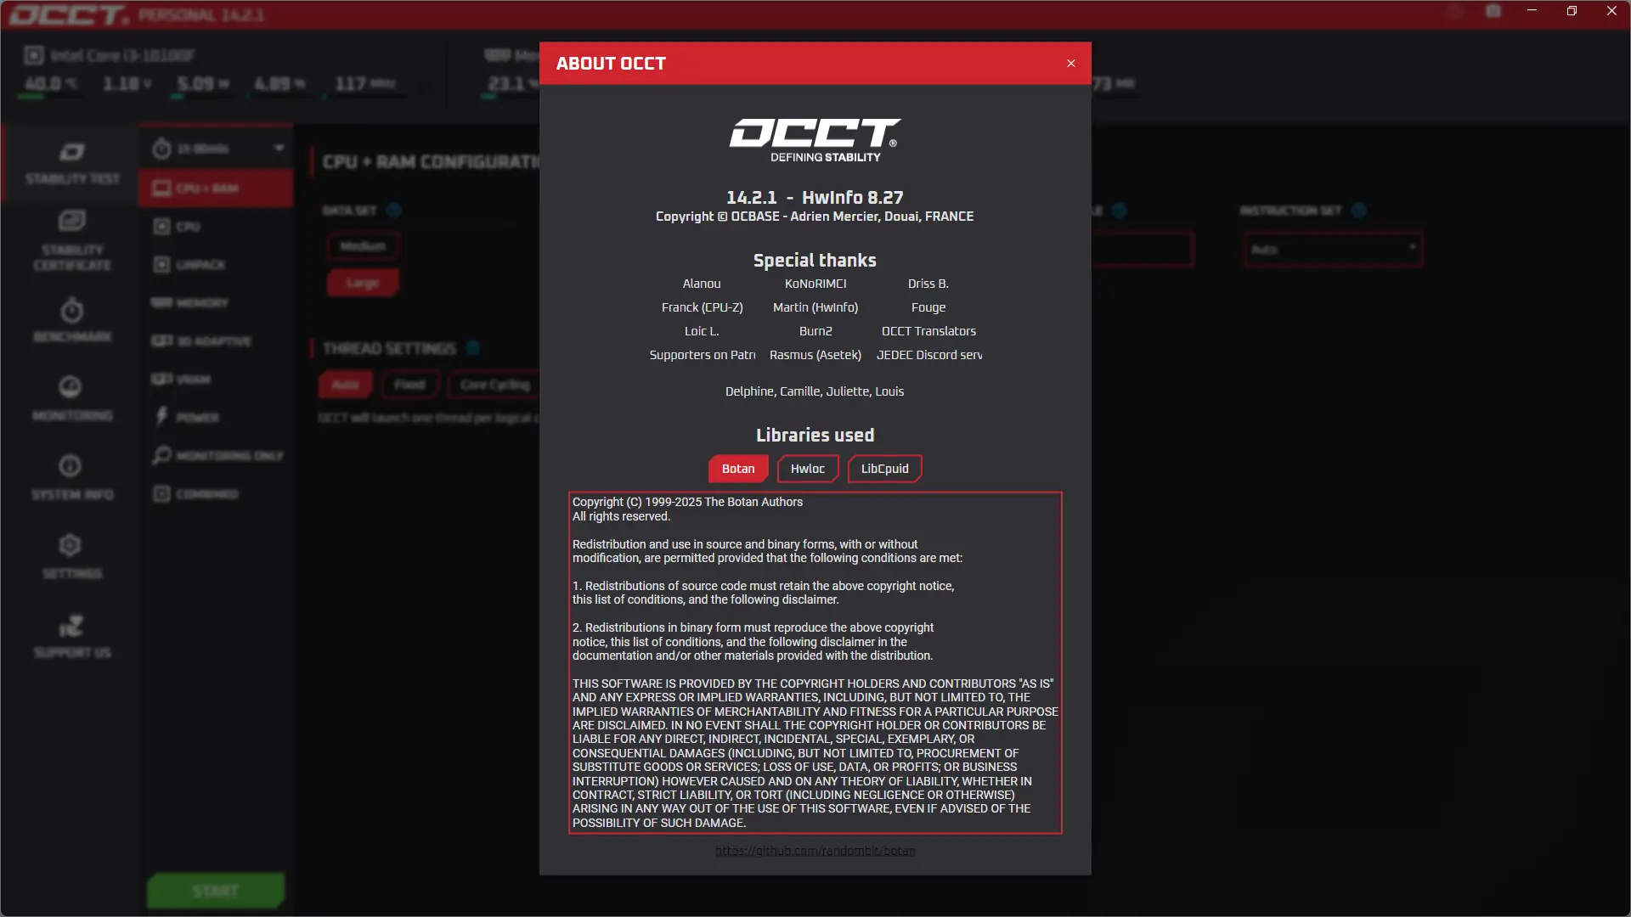Set thread settings to Fixed
The height and width of the screenshot is (917, 1631).
point(409,385)
